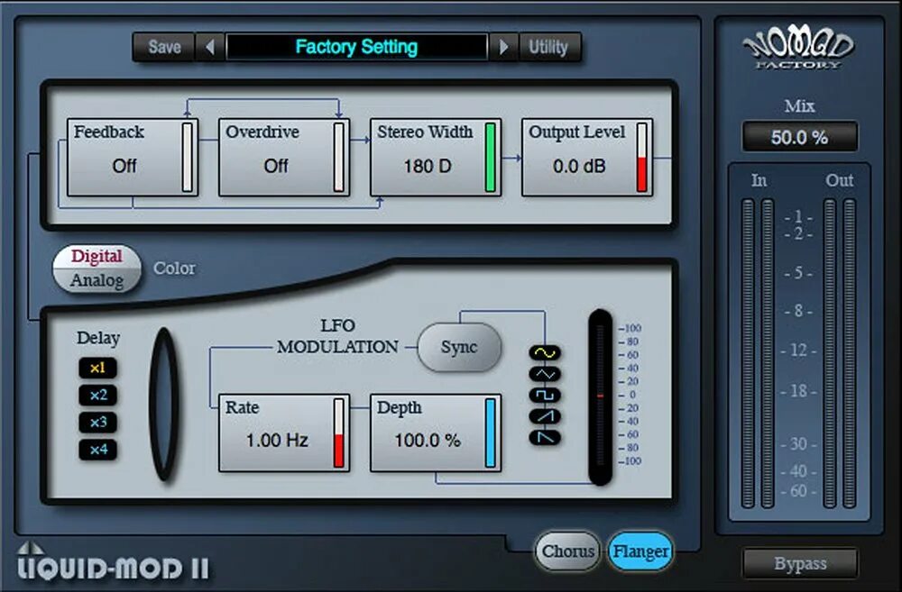Click the Stereo Width 180 D value
Image resolution: width=902 pixels, height=592 pixels.
point(428,166)
